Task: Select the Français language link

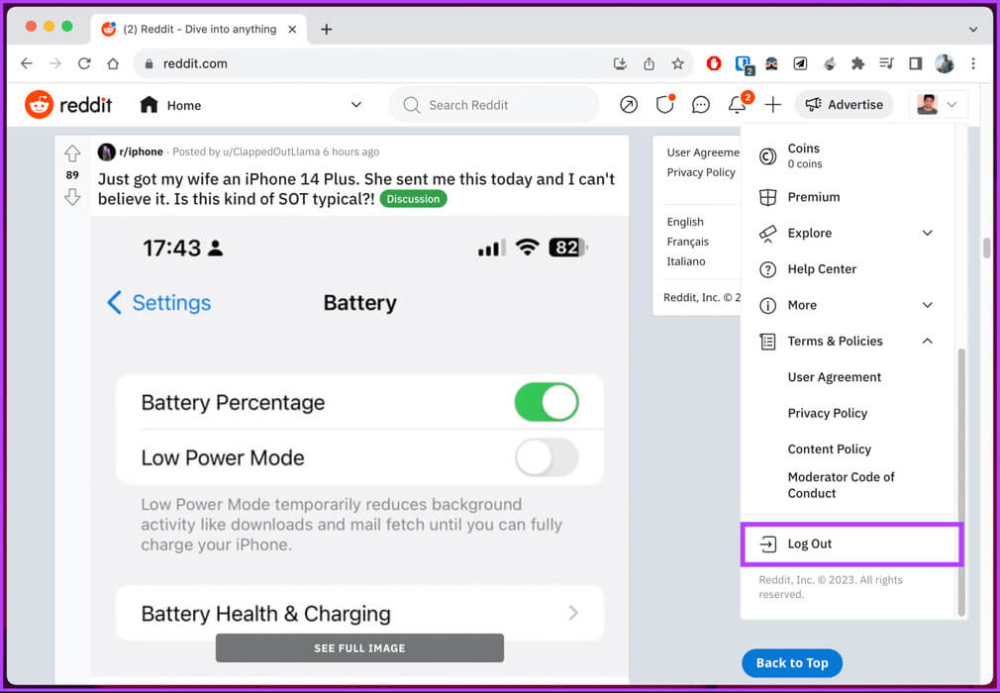Action: [687, 242]
